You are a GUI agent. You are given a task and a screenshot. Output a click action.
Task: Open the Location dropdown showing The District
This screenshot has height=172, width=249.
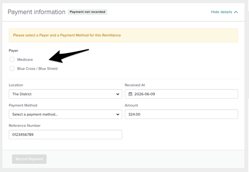tap(65, 94)
